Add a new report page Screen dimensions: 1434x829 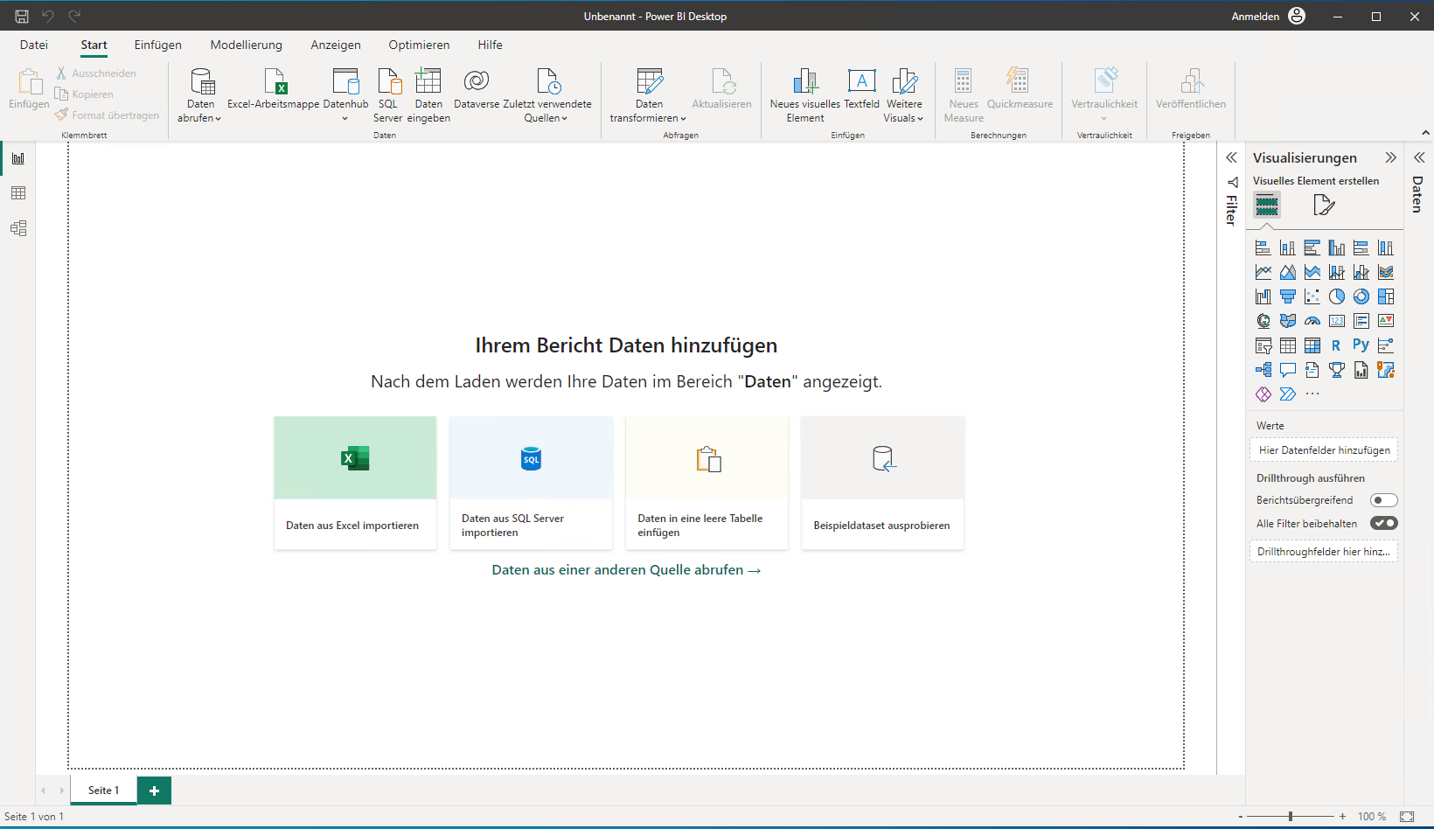coord(154,791)
